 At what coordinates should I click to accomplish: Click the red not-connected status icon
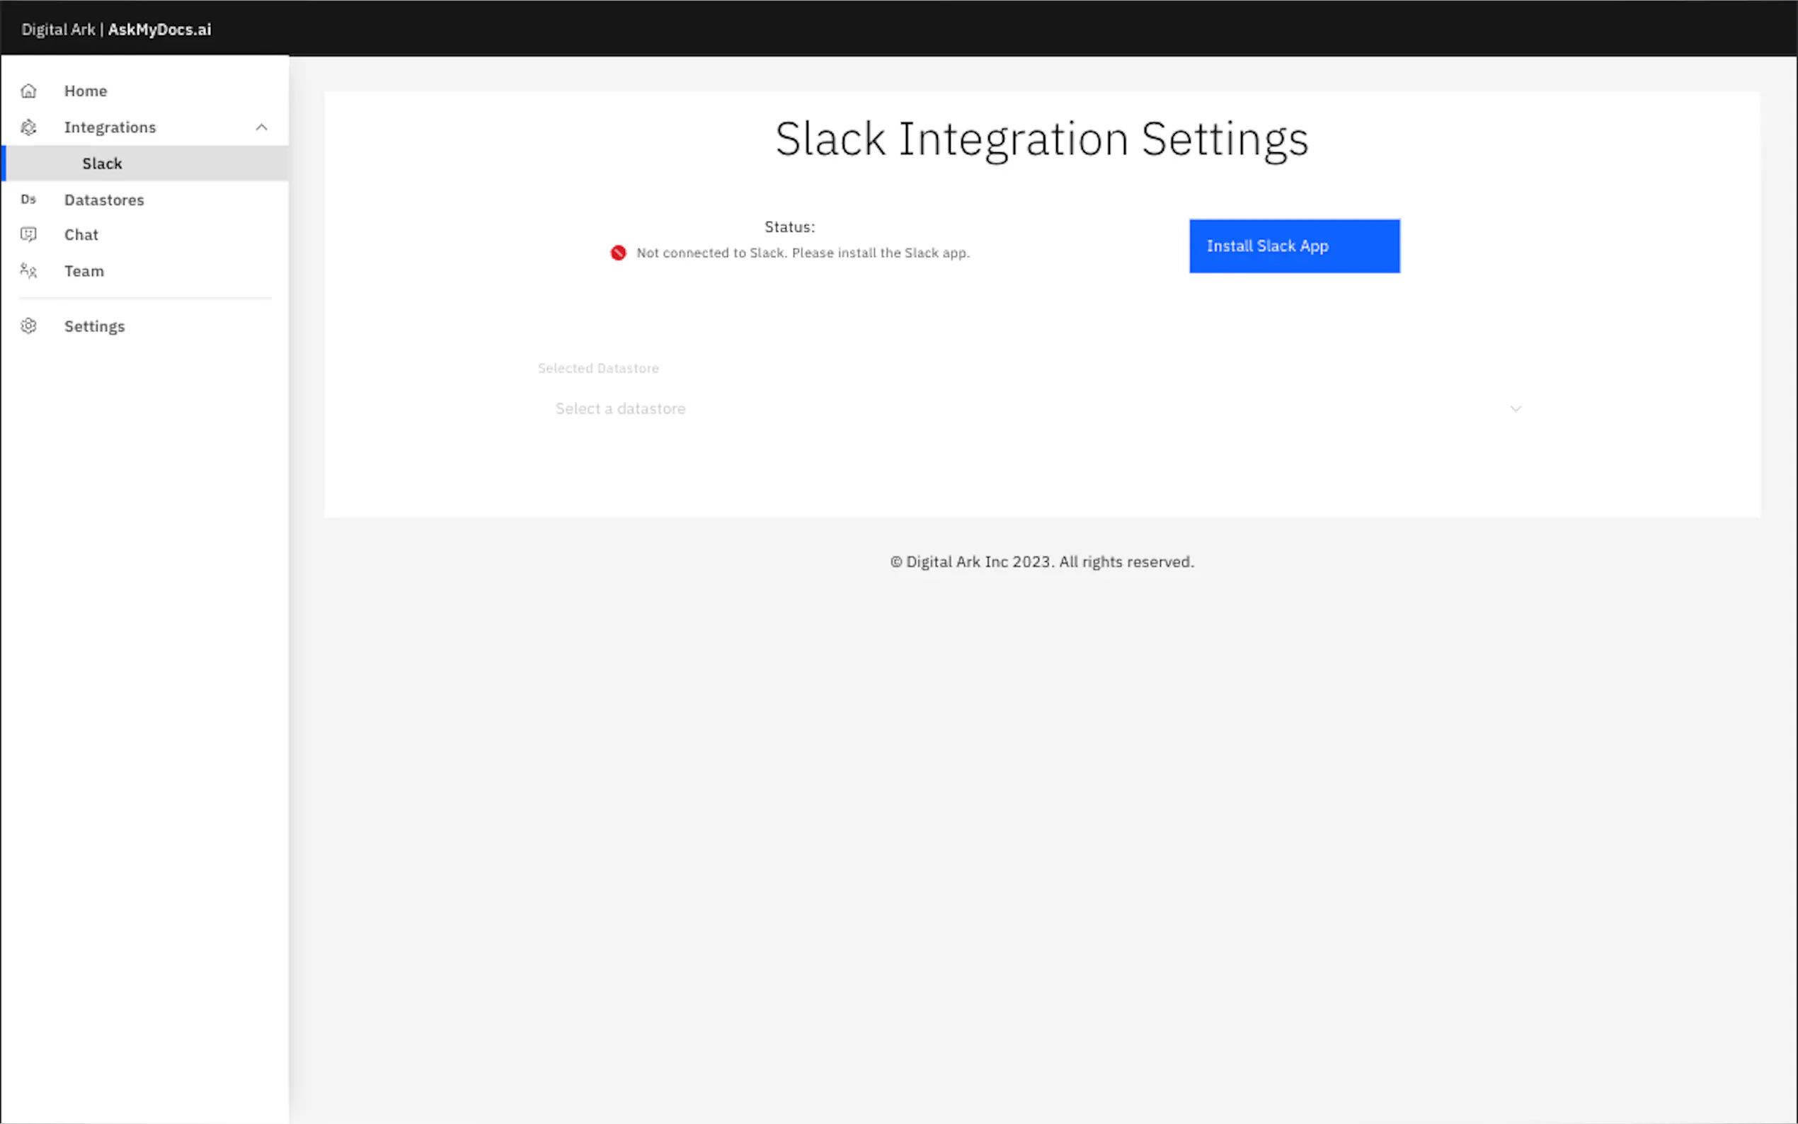tap(618, 253)
